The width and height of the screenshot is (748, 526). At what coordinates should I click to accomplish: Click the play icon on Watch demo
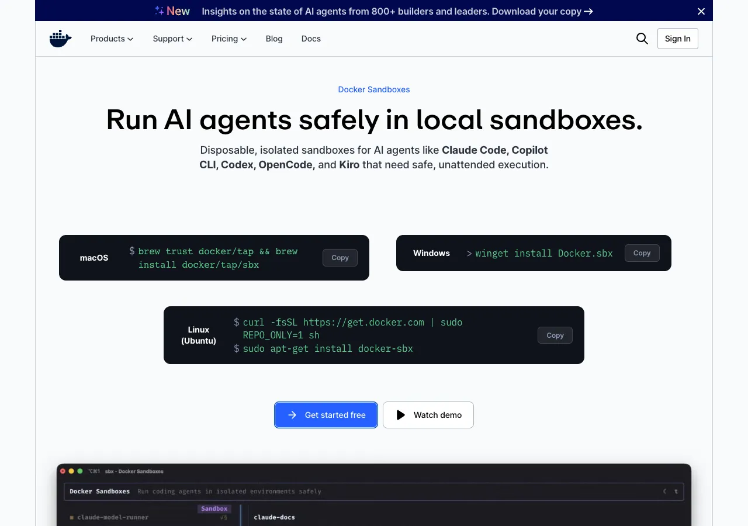pyautogui.click(x=400, y=415)
